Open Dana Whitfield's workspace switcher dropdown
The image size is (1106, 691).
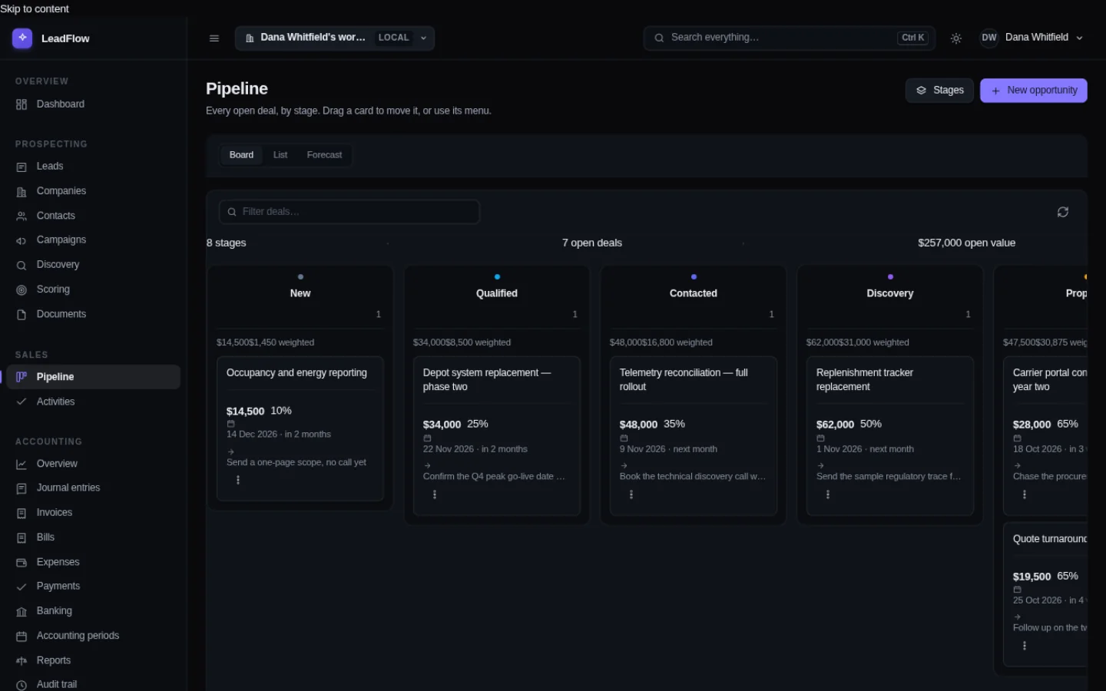(335, 38)
